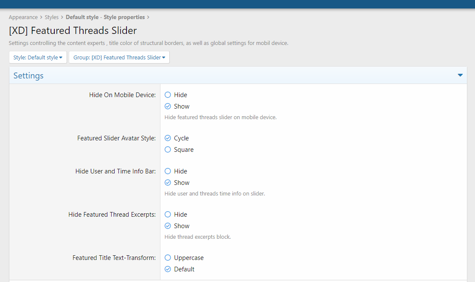
Task: Click the Featured Title Text-Transform label
Action: coord(114,258)
